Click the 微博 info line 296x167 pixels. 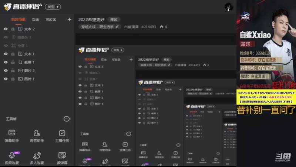pos(255,76)
